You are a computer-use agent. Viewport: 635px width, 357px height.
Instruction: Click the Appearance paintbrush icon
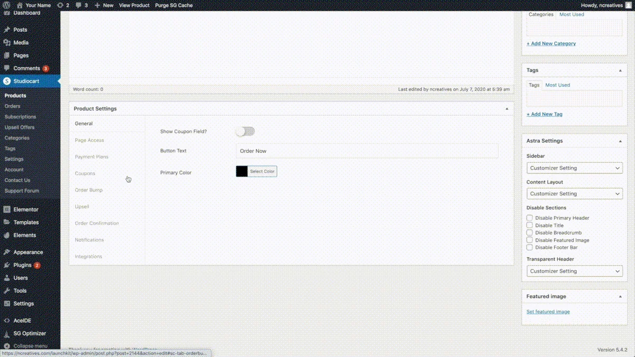click(x=7, y=252)
